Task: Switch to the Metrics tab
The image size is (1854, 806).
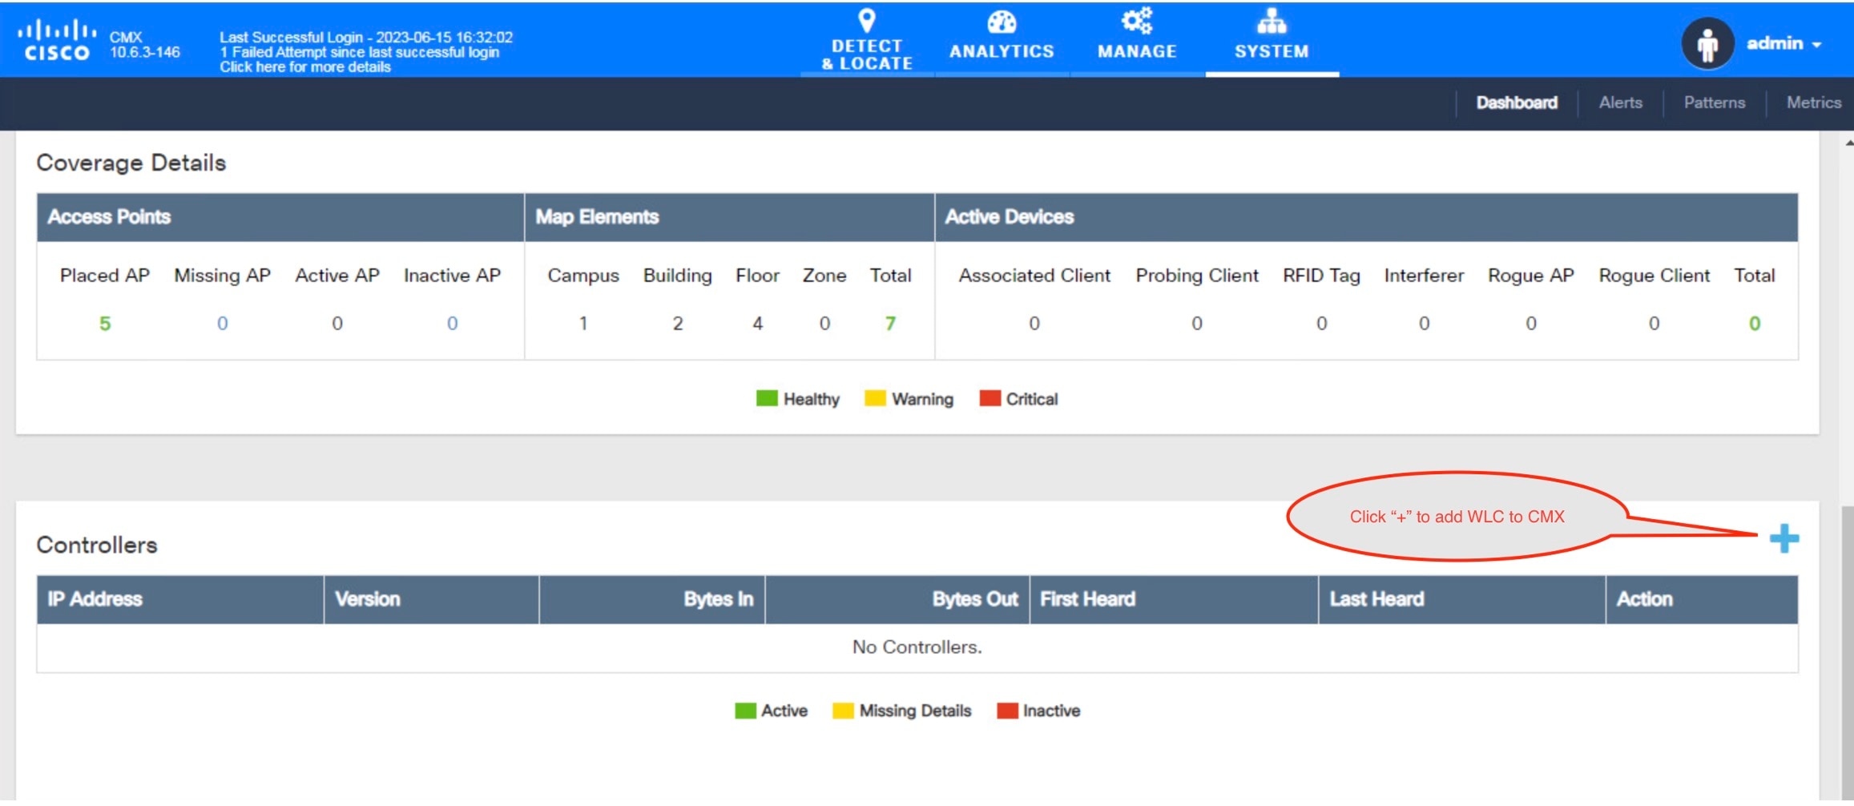Action: 1813,103
